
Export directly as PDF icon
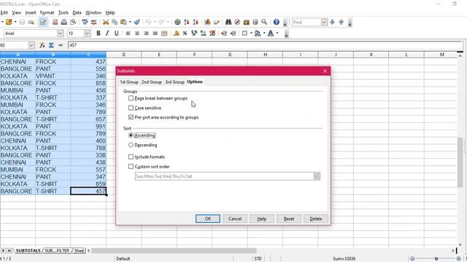55,22
